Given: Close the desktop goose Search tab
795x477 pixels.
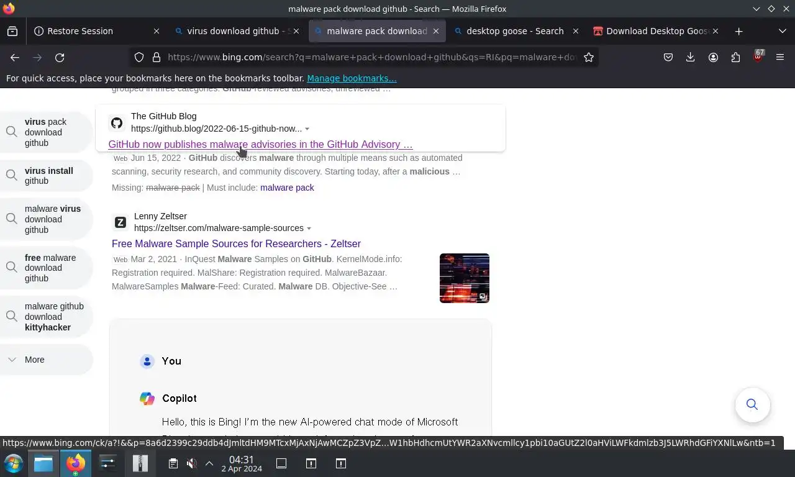Looking at the screenshot, I should (576, 31).
